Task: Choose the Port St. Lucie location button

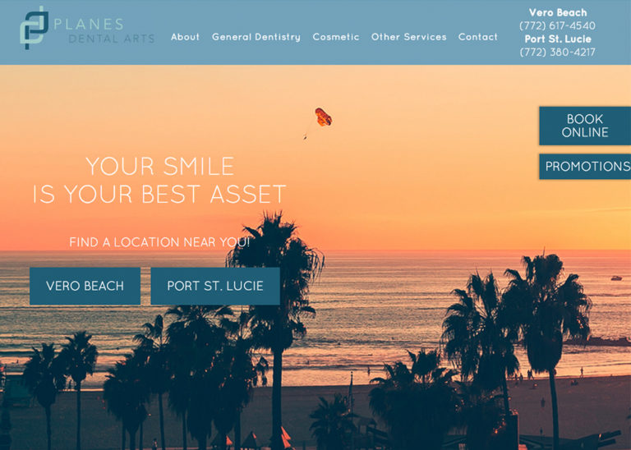Action: pyautogui.click(x=215, y=286)
